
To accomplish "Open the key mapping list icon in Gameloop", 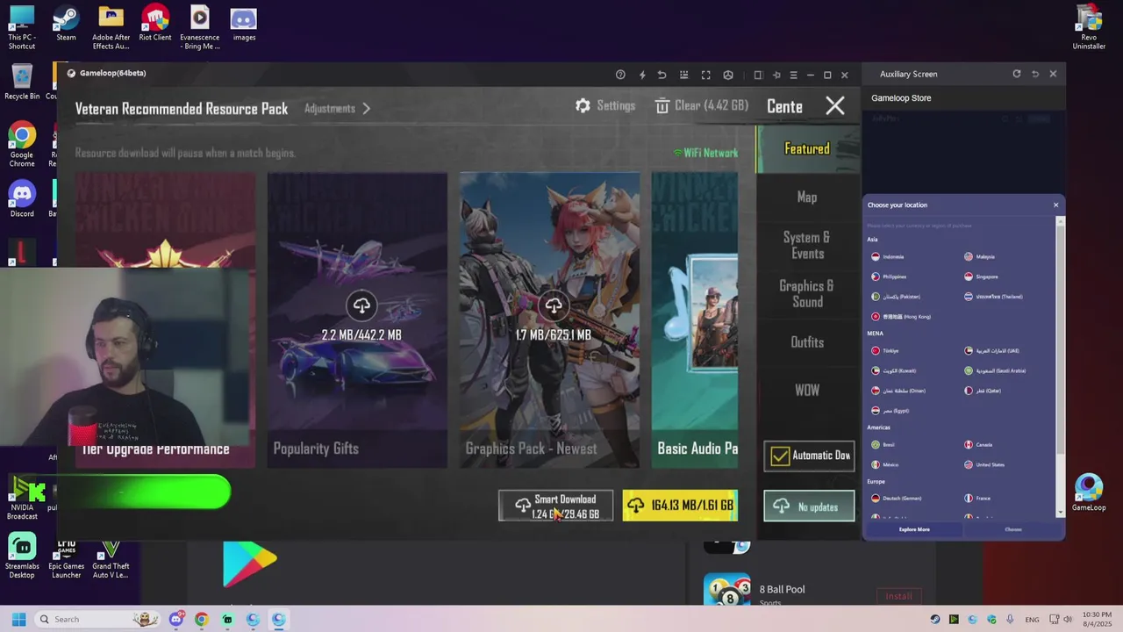I will coord(683,75).
